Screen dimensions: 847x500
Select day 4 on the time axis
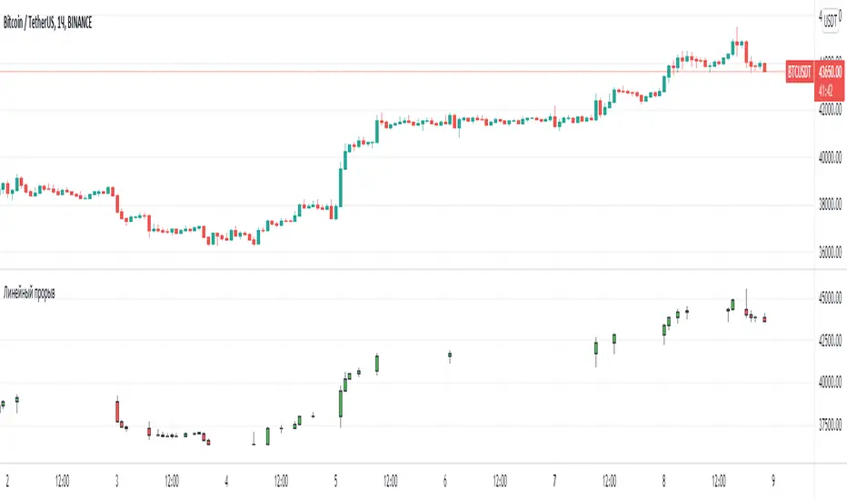(x=226, y=481)
